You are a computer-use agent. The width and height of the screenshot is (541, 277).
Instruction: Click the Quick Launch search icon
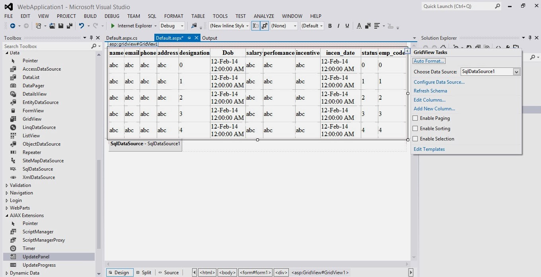tap(497, 6)
